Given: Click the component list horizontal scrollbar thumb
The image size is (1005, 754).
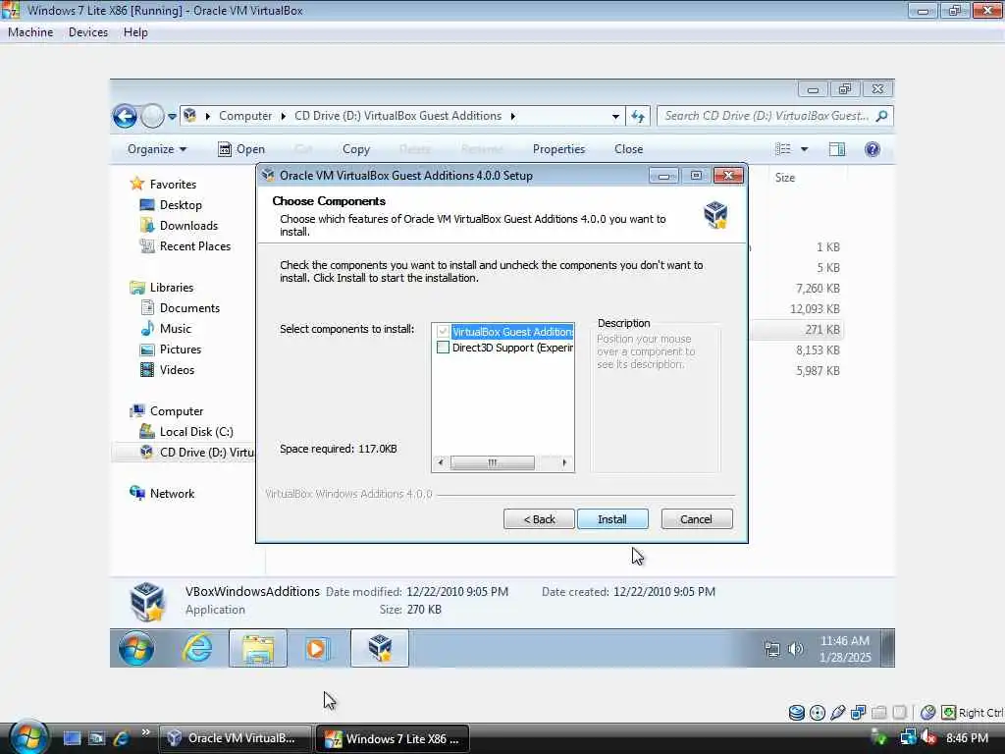Looking at the screenshot, I should point(492,462).
